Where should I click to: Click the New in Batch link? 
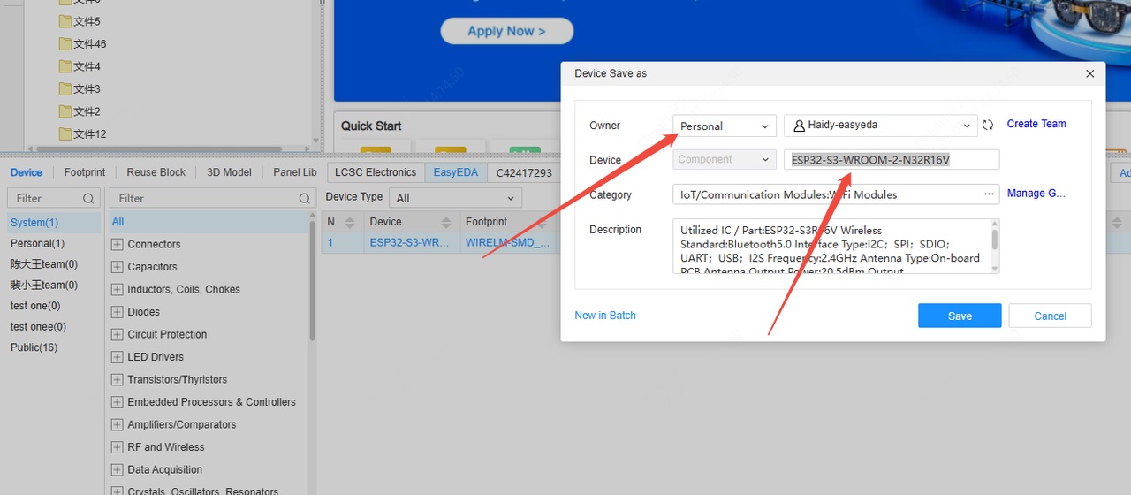pos(605,316)
